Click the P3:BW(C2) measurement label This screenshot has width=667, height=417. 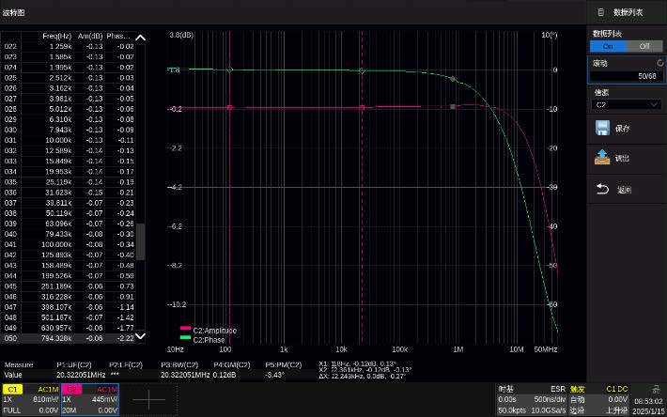pyautogui.click(x=179, y=364)
